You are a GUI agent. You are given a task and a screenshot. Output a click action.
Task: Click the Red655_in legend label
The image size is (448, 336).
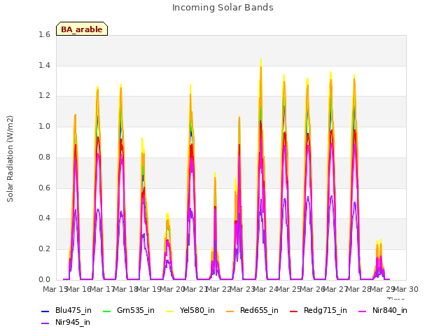point(259,311)
